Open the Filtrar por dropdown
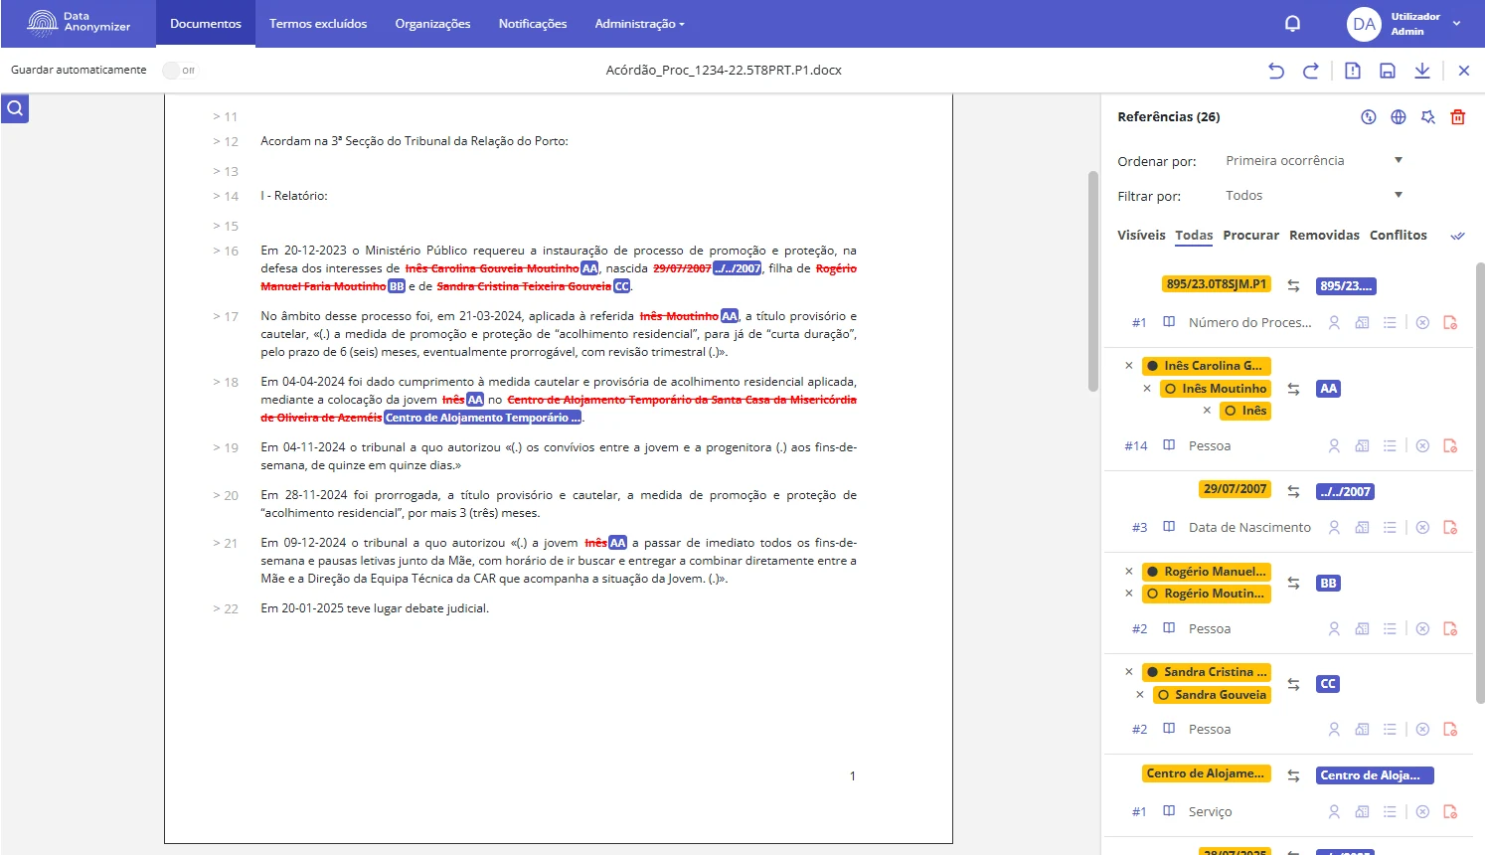1485x855 pixels. tap(1314, 196)
